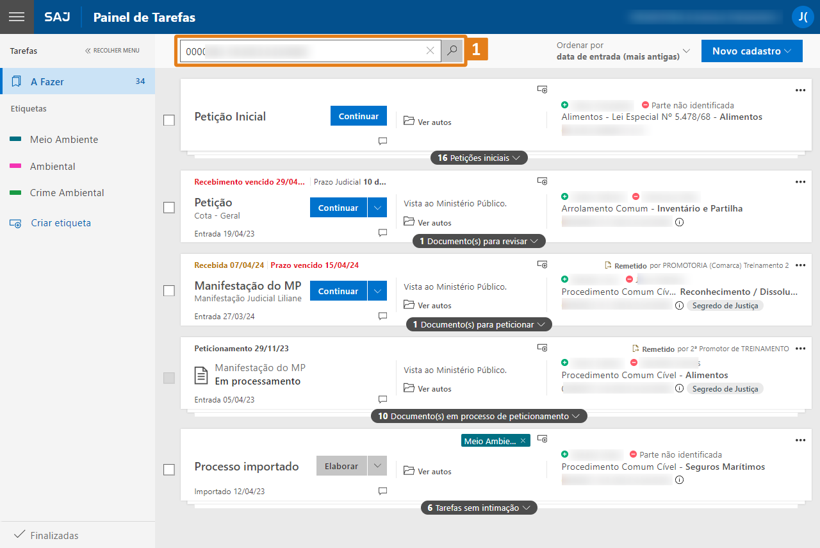This screenshot has height=548, width=820.
Task: Open the hamburger main menu
Action: click(17, 17)
